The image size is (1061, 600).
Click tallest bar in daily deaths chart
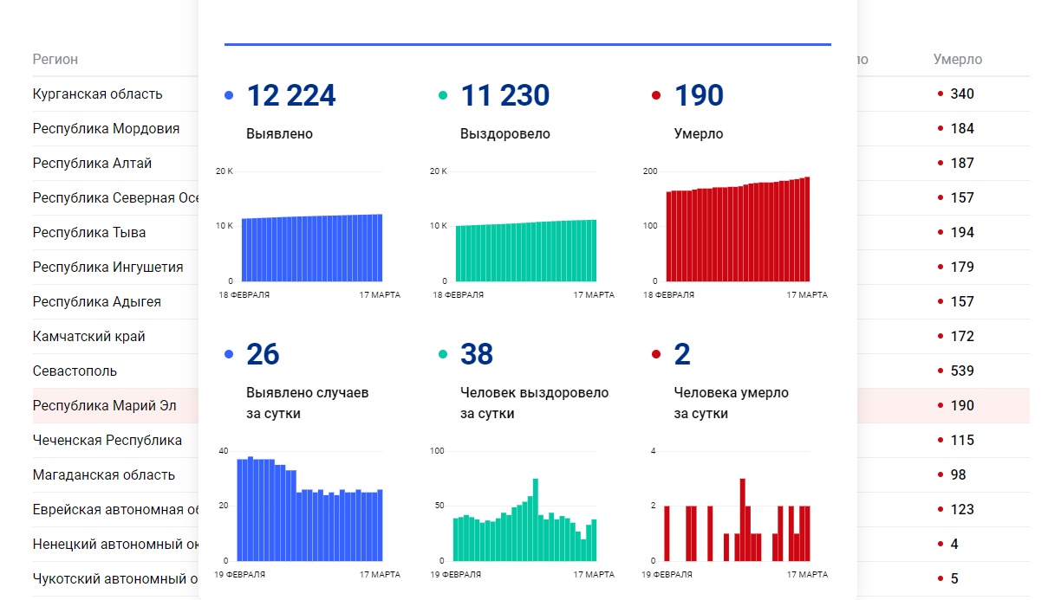[x=743, y=519]
